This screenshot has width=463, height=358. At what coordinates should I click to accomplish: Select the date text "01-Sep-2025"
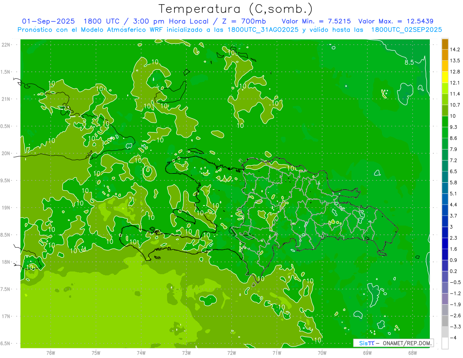coord(49,21)
